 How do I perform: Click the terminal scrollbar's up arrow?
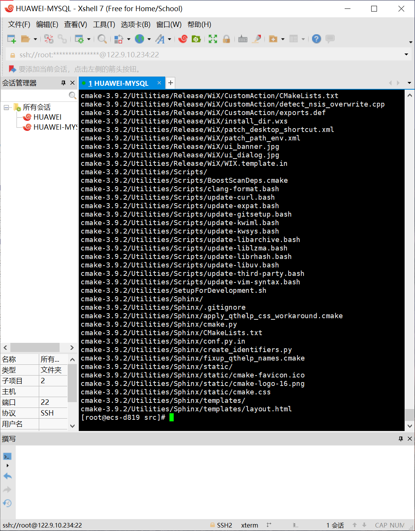410,95
